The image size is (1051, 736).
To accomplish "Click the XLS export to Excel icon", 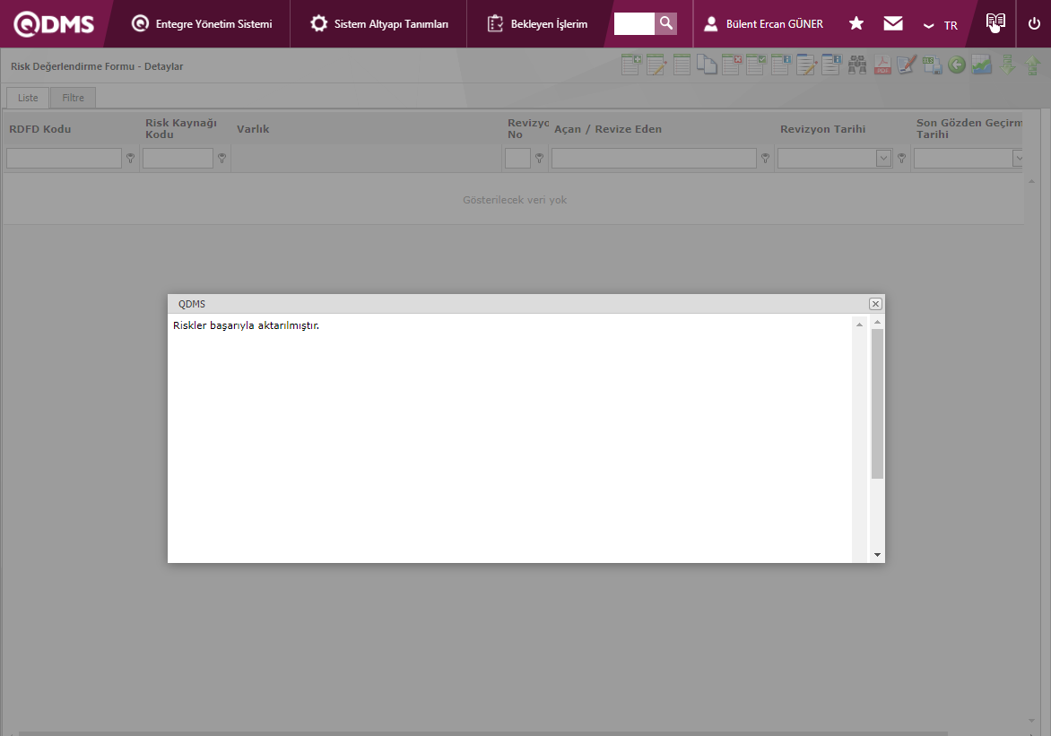I will pos(932,65).
